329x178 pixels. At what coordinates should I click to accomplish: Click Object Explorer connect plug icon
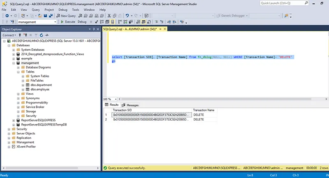coord(20,35)
